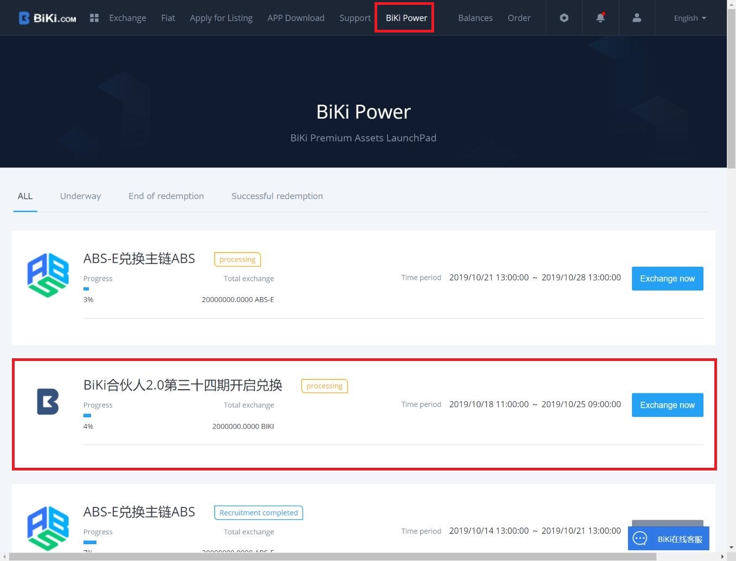The width and height of the screenshot is (736, 561).
Task: Click the processing badge on ABS-E project
Action: pyautogui.click(x=237, y=260)
